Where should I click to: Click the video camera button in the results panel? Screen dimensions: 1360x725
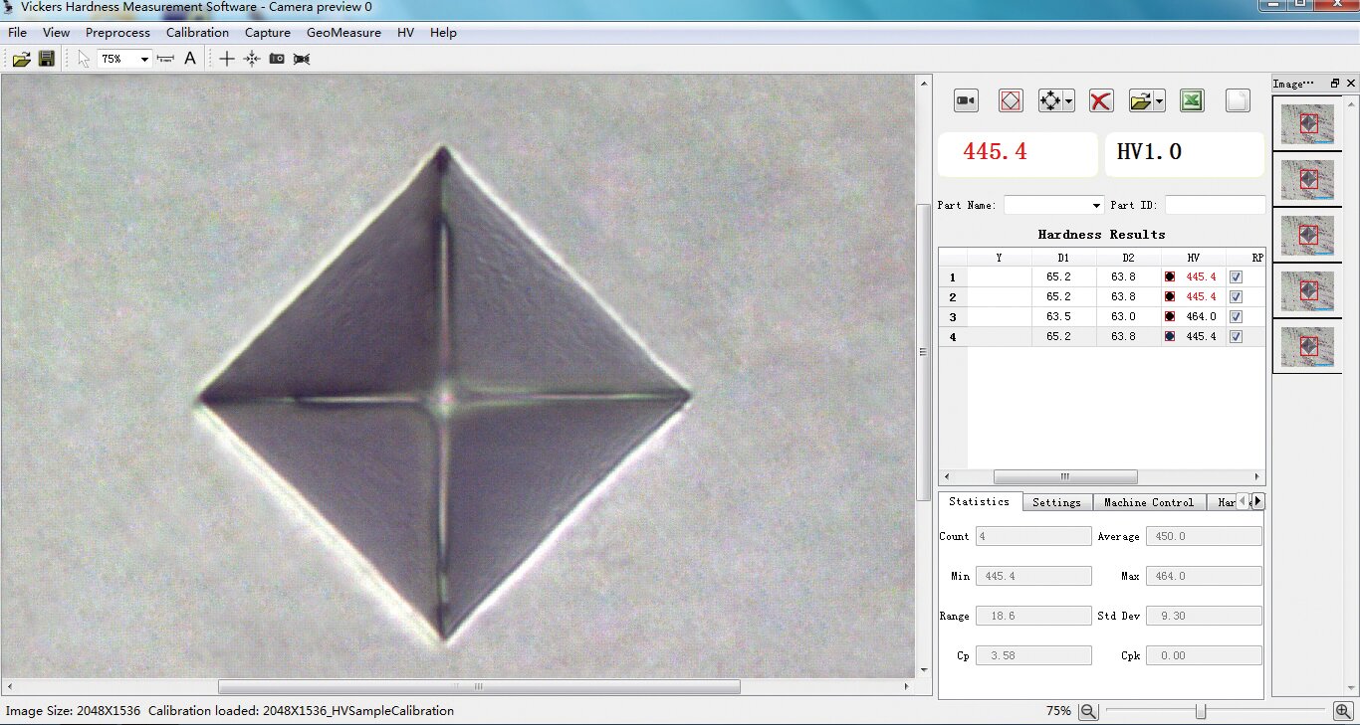[966, 100]
